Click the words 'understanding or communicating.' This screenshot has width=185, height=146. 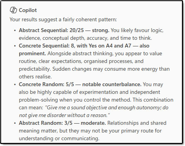point(59,139)
